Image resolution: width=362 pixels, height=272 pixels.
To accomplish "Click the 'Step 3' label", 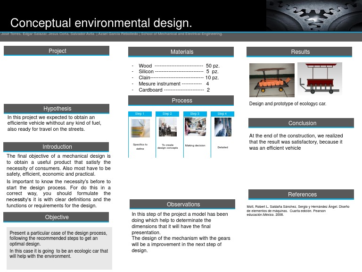I will (195, 114).
